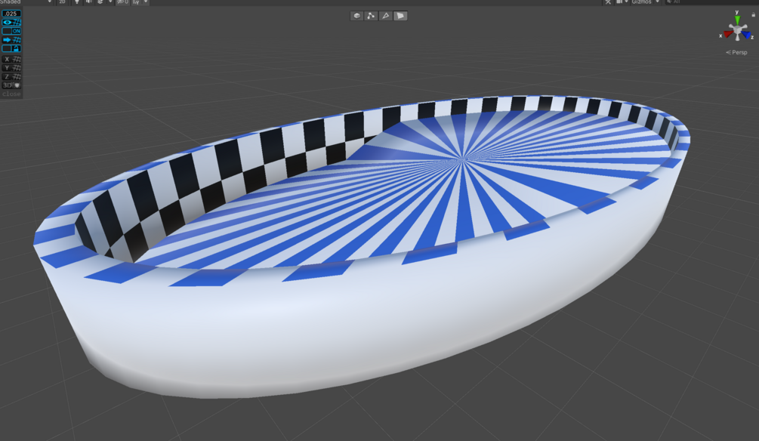Switch Persp projection label to orthographic
Viewport: 759px width, 441px height.
736,52
